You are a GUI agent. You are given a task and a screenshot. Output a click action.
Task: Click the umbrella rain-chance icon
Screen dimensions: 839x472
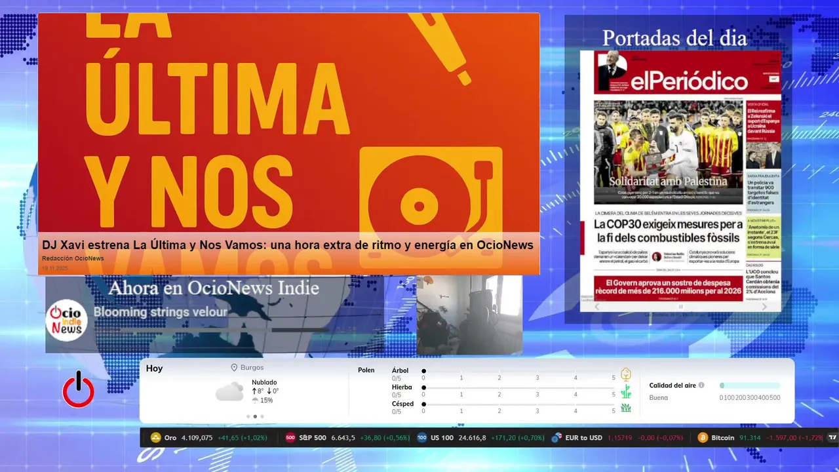tap(255, 400)
